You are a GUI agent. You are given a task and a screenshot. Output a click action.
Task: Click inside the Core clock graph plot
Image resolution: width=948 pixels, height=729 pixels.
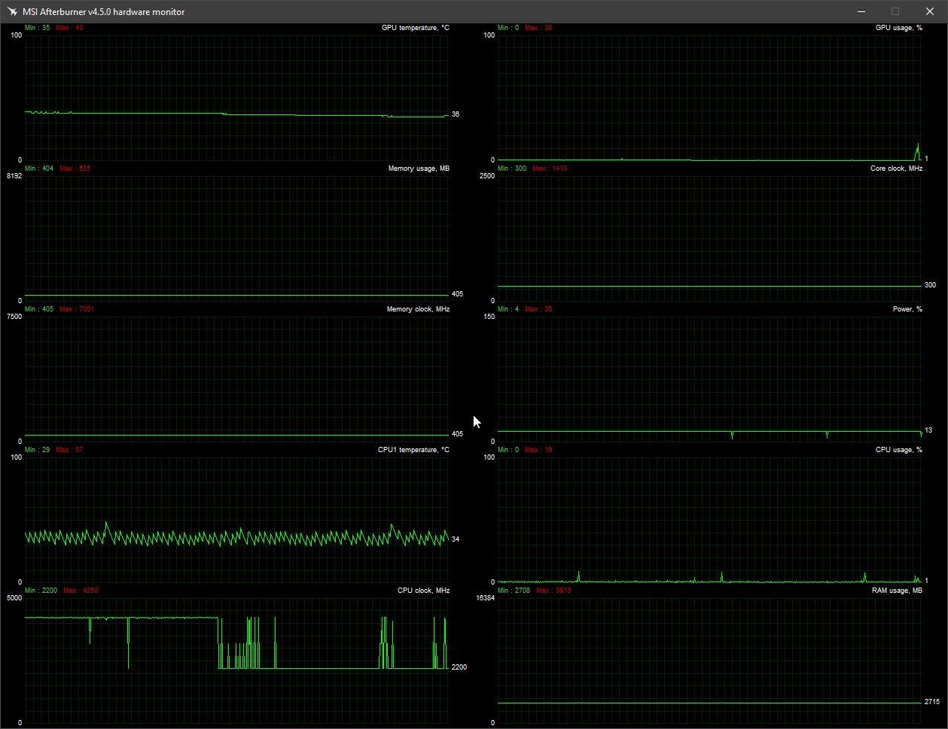point(709,237)
